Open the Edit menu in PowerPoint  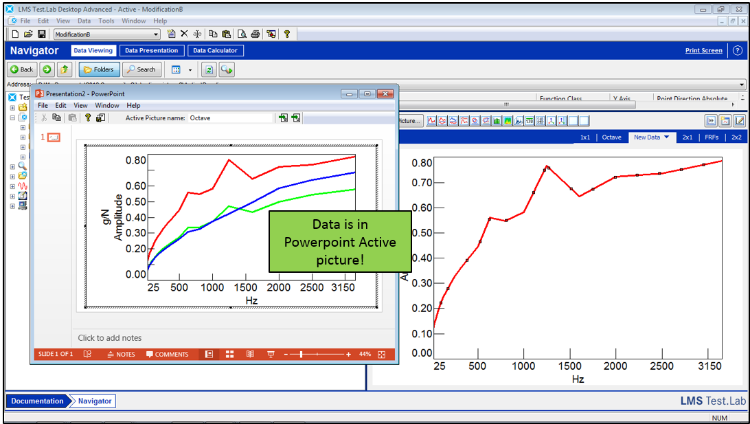coord(60,105)
